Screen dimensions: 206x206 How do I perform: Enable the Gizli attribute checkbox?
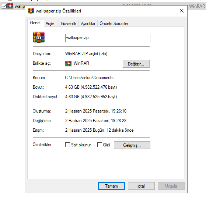99,145
